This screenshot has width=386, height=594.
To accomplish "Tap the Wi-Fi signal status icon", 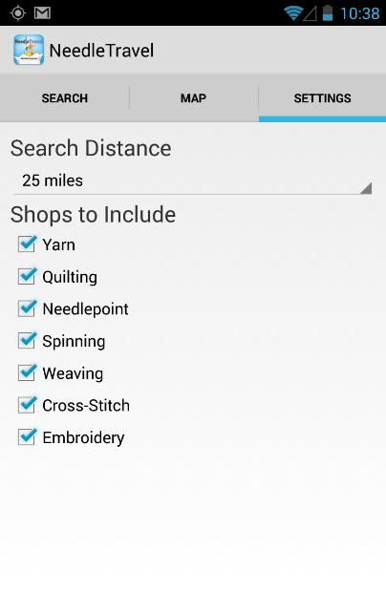I will pos(293,13).
